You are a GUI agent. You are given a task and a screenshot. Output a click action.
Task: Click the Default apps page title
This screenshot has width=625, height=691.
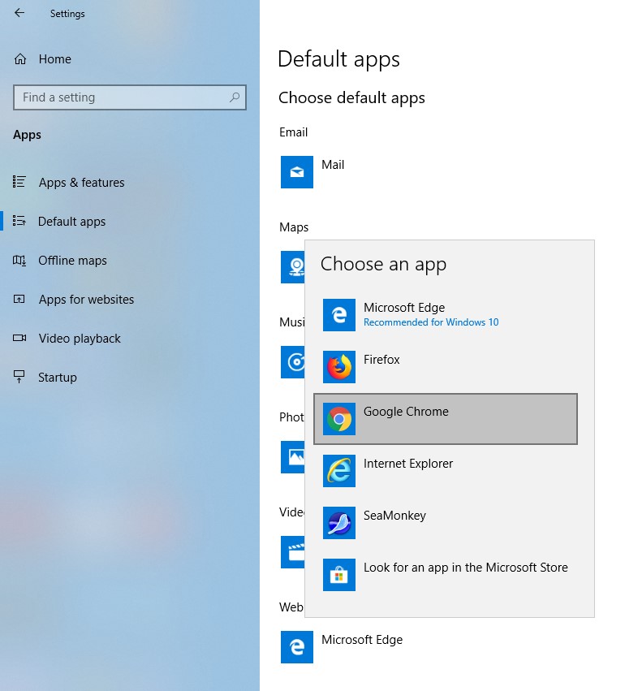338,59
